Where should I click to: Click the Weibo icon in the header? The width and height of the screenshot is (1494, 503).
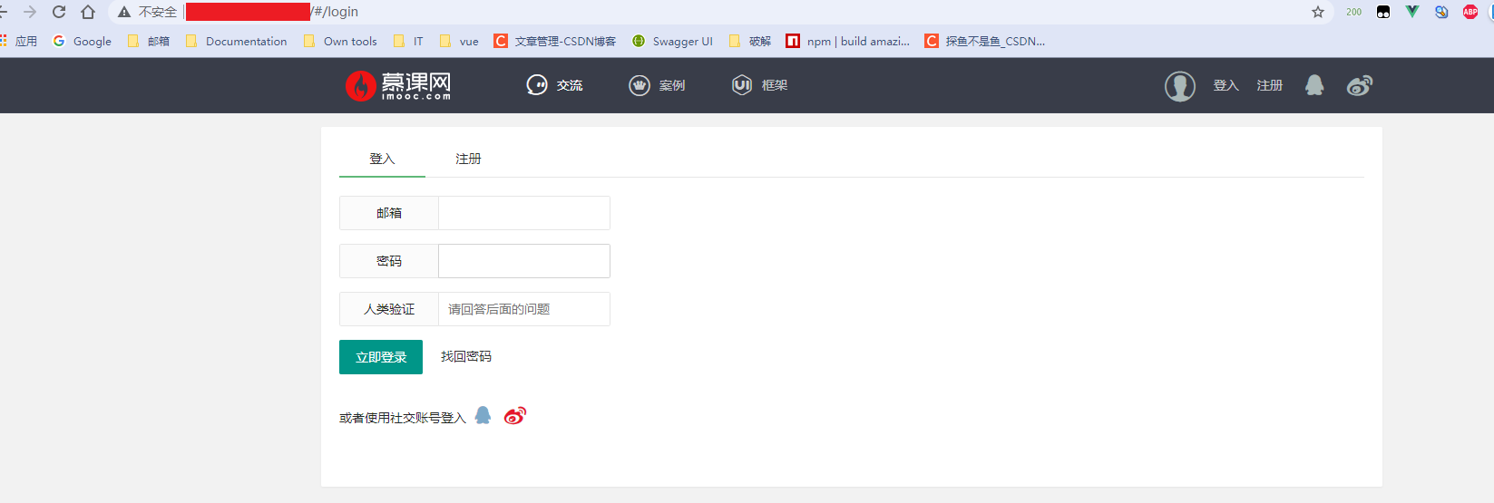[x=1359, y=85]
